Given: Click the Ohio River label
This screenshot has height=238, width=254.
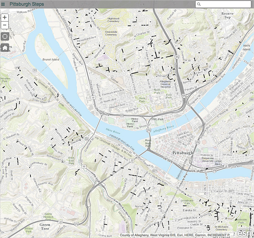Looking at the screenshot, I should [x=113, y=131].
